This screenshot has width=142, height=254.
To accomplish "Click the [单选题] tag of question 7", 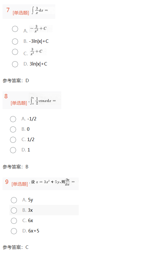I will 21,13.
